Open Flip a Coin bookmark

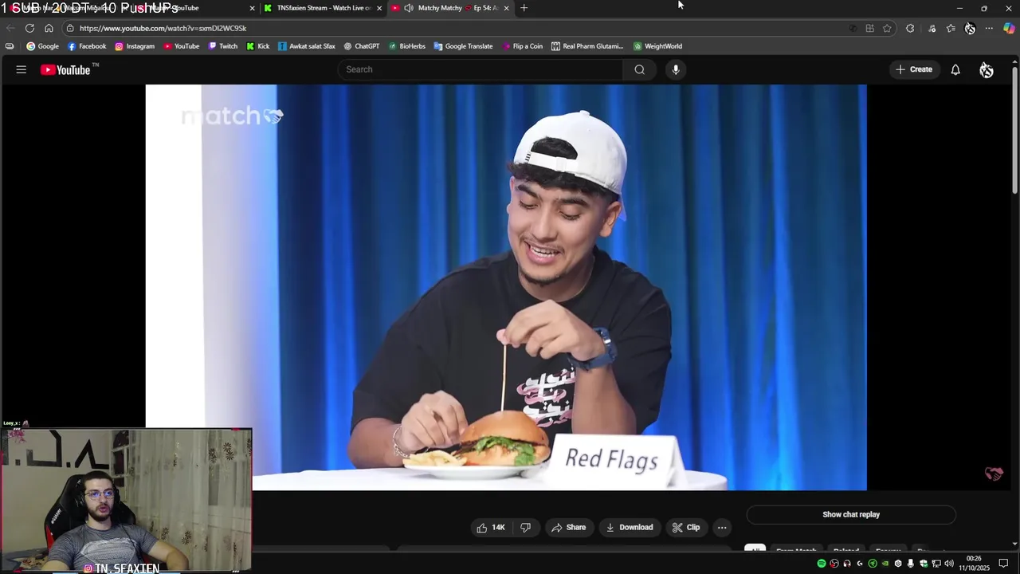coord(523,46)
